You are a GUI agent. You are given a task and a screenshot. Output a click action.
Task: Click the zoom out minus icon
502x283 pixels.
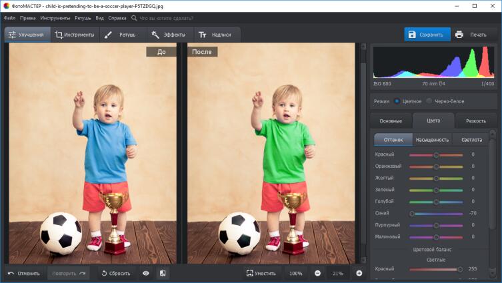(317, 273)
